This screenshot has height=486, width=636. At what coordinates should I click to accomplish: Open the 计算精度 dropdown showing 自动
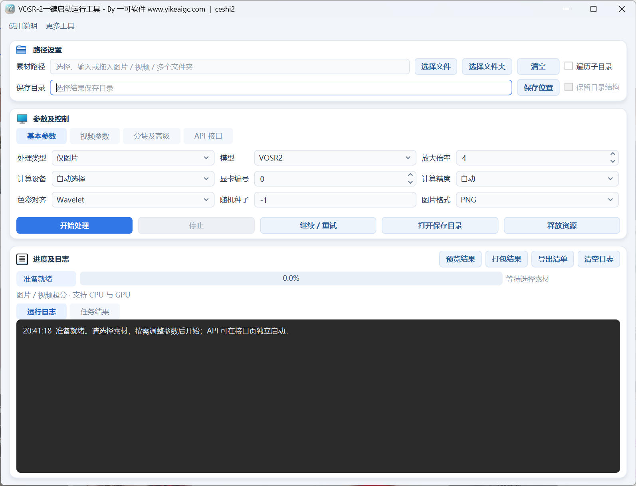[x=537, y=179]
